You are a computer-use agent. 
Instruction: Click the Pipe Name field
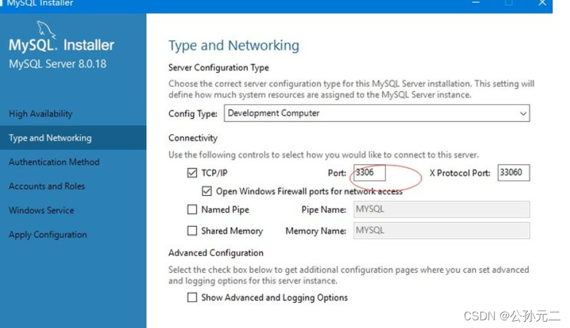click(x=441, y=209)
